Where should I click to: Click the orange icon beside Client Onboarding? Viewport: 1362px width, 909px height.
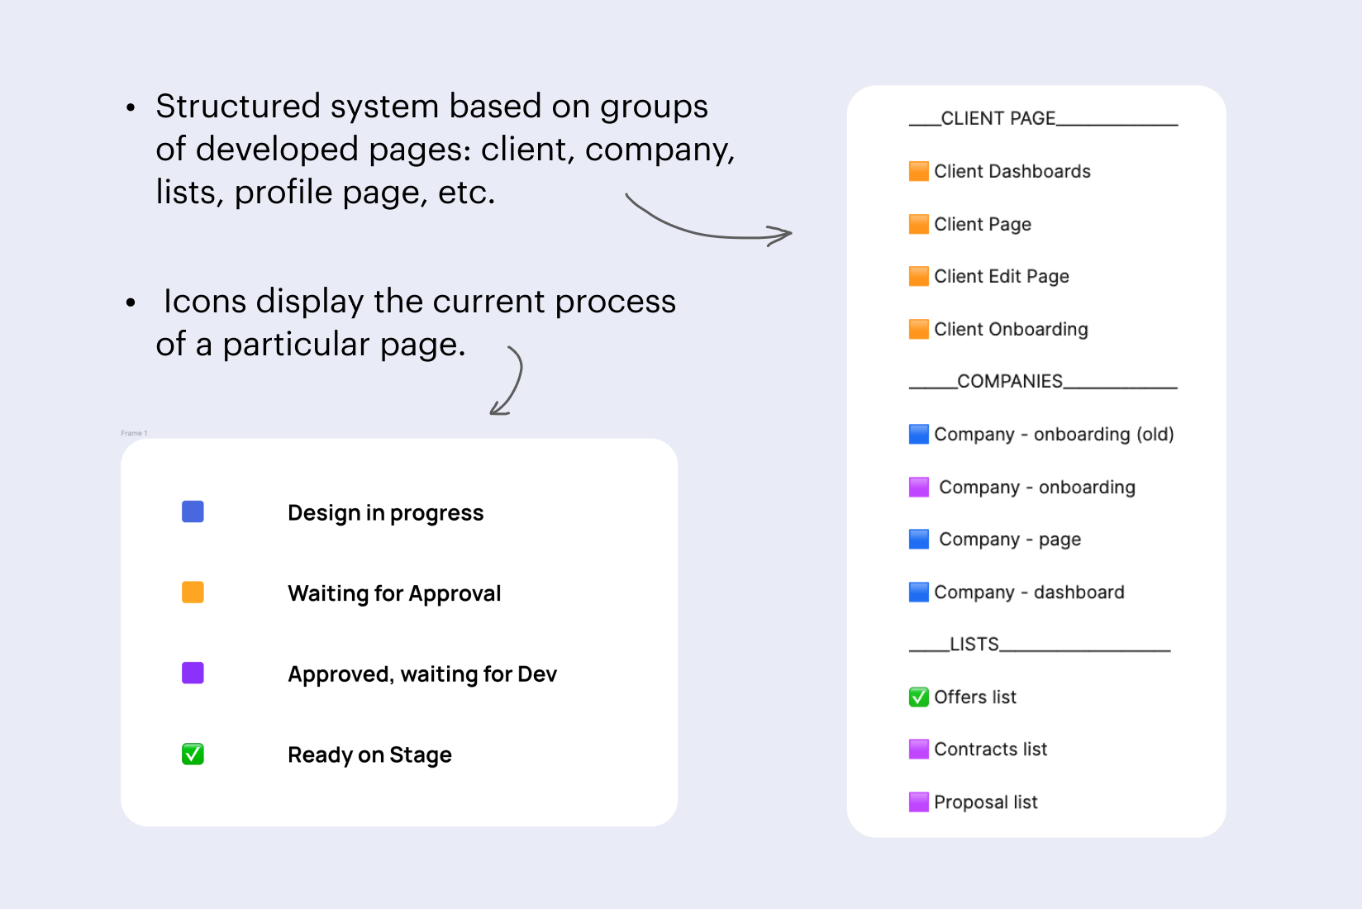click(x=918, y=329)
